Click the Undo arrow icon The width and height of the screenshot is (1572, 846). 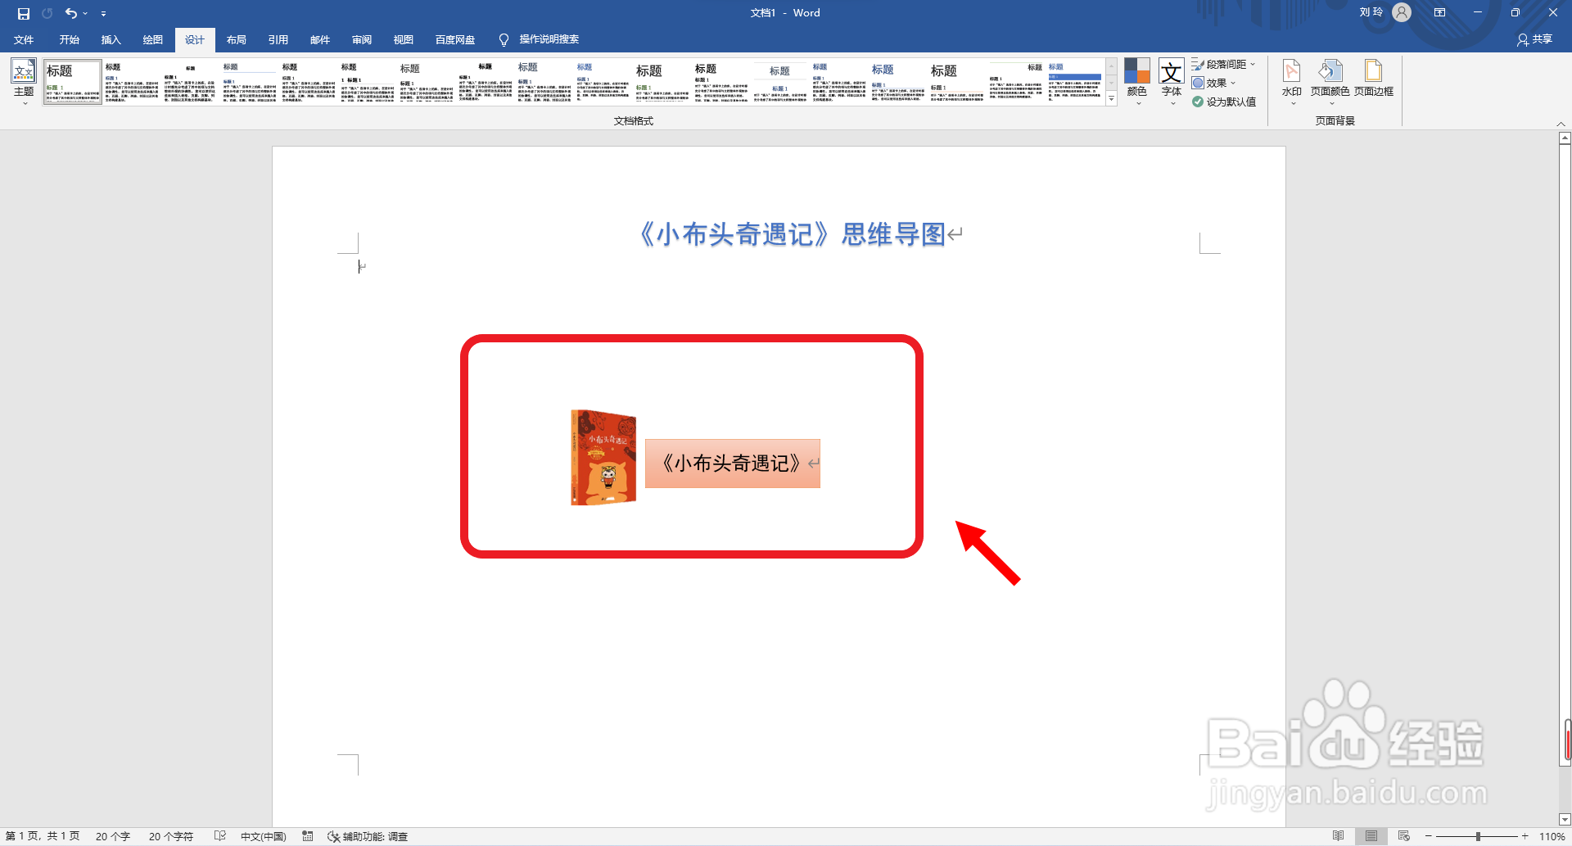point(70,13)
